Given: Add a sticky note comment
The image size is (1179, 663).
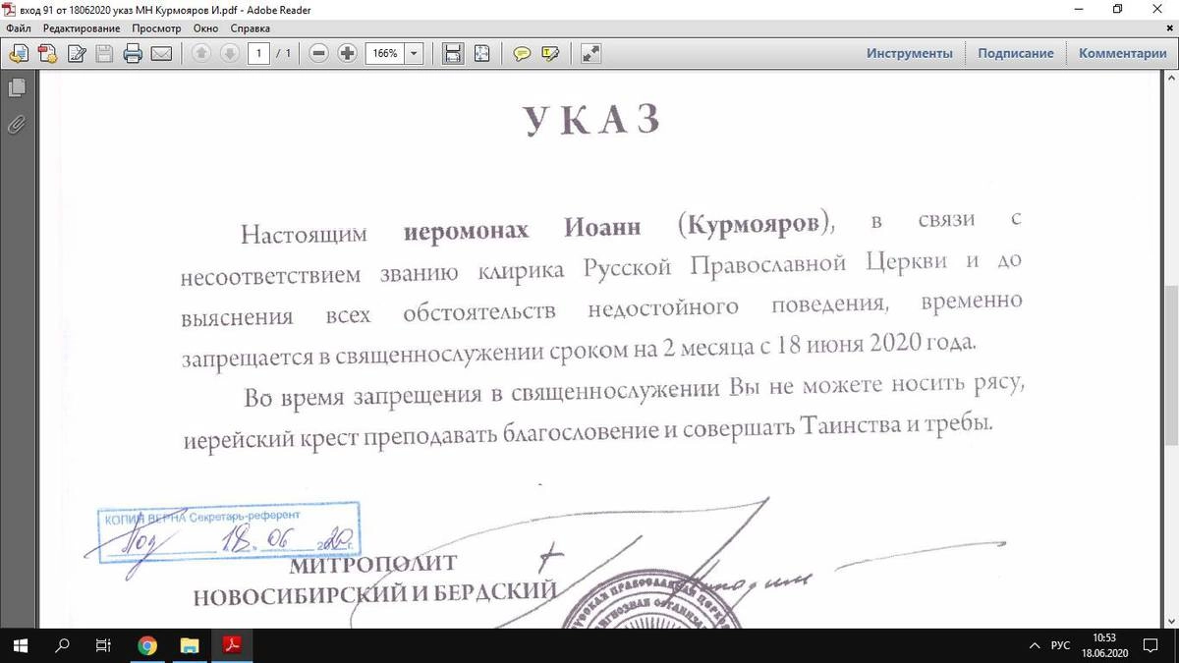Looking at the screenshot, I should point(523,54).
